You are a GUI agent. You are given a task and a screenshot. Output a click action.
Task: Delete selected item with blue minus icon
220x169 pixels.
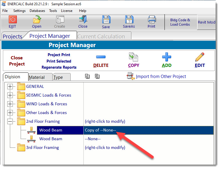[x=101, y=57]
